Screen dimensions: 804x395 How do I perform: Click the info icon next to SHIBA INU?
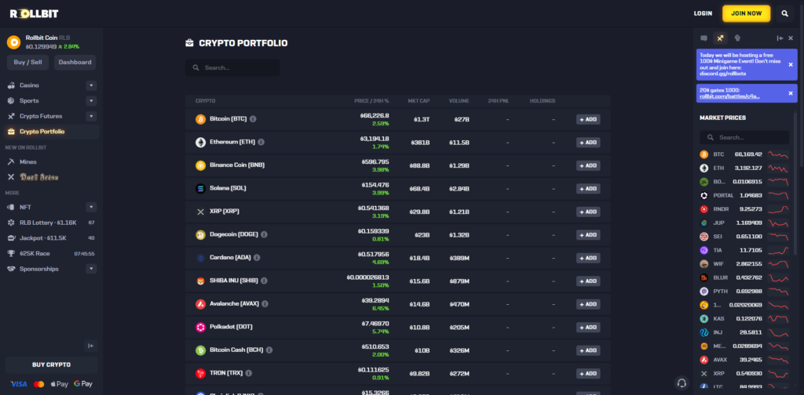[x=264, y=281]
